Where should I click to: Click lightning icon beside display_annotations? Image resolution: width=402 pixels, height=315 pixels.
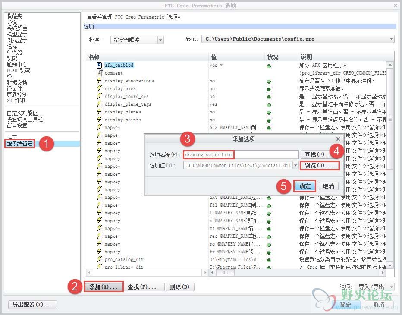tap(99, 81)
